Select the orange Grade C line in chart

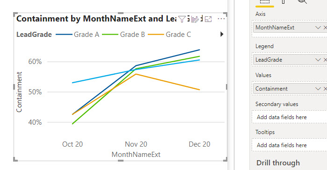point(168,82)
